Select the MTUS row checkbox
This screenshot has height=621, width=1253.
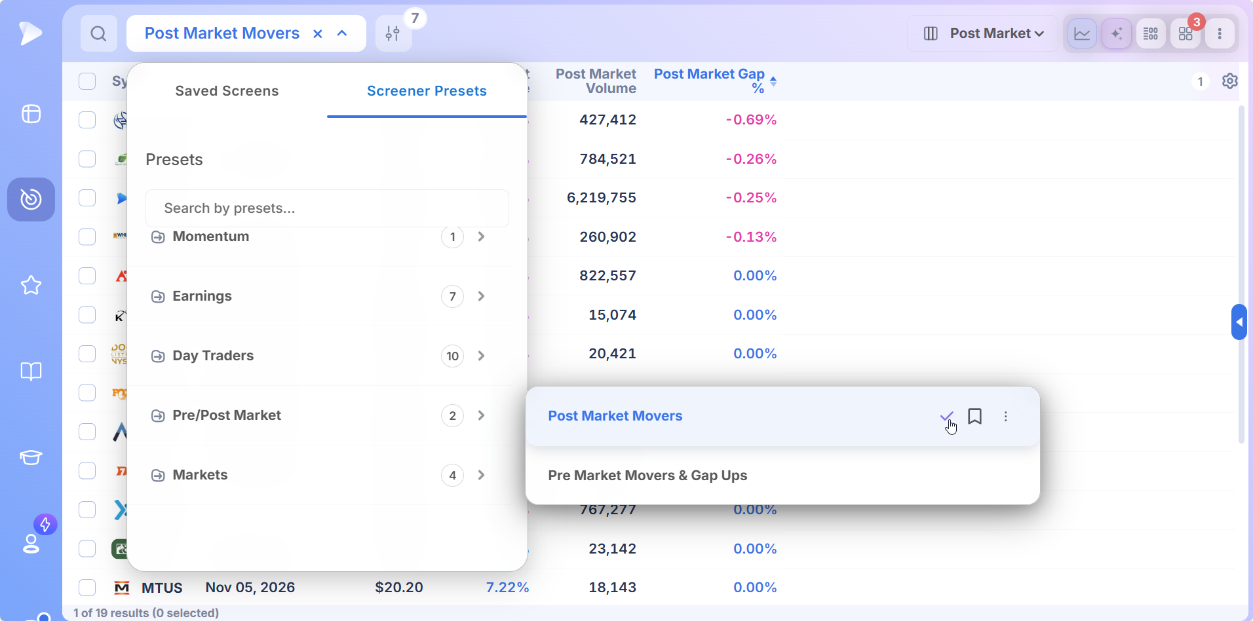coord(87,588)
